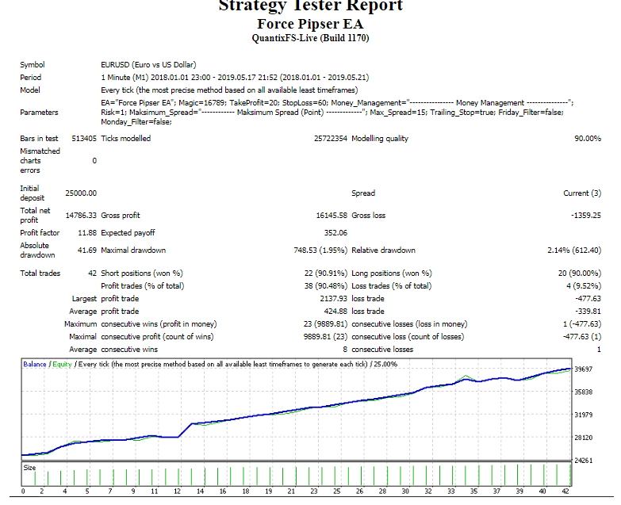Click the Modelling quality 90.00% value
The image size is (621, 505).
tap(586, 139)
